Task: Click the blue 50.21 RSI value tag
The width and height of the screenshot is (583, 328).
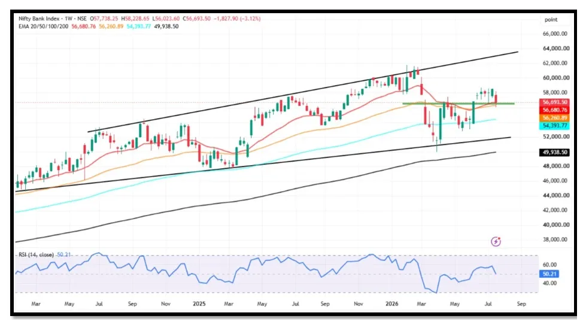Action: [x=549, y=274]
